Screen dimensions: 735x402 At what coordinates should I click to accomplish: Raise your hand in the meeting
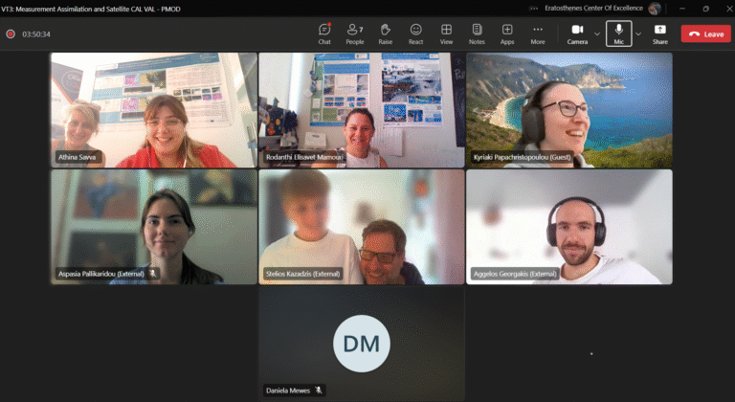(385, 33)
